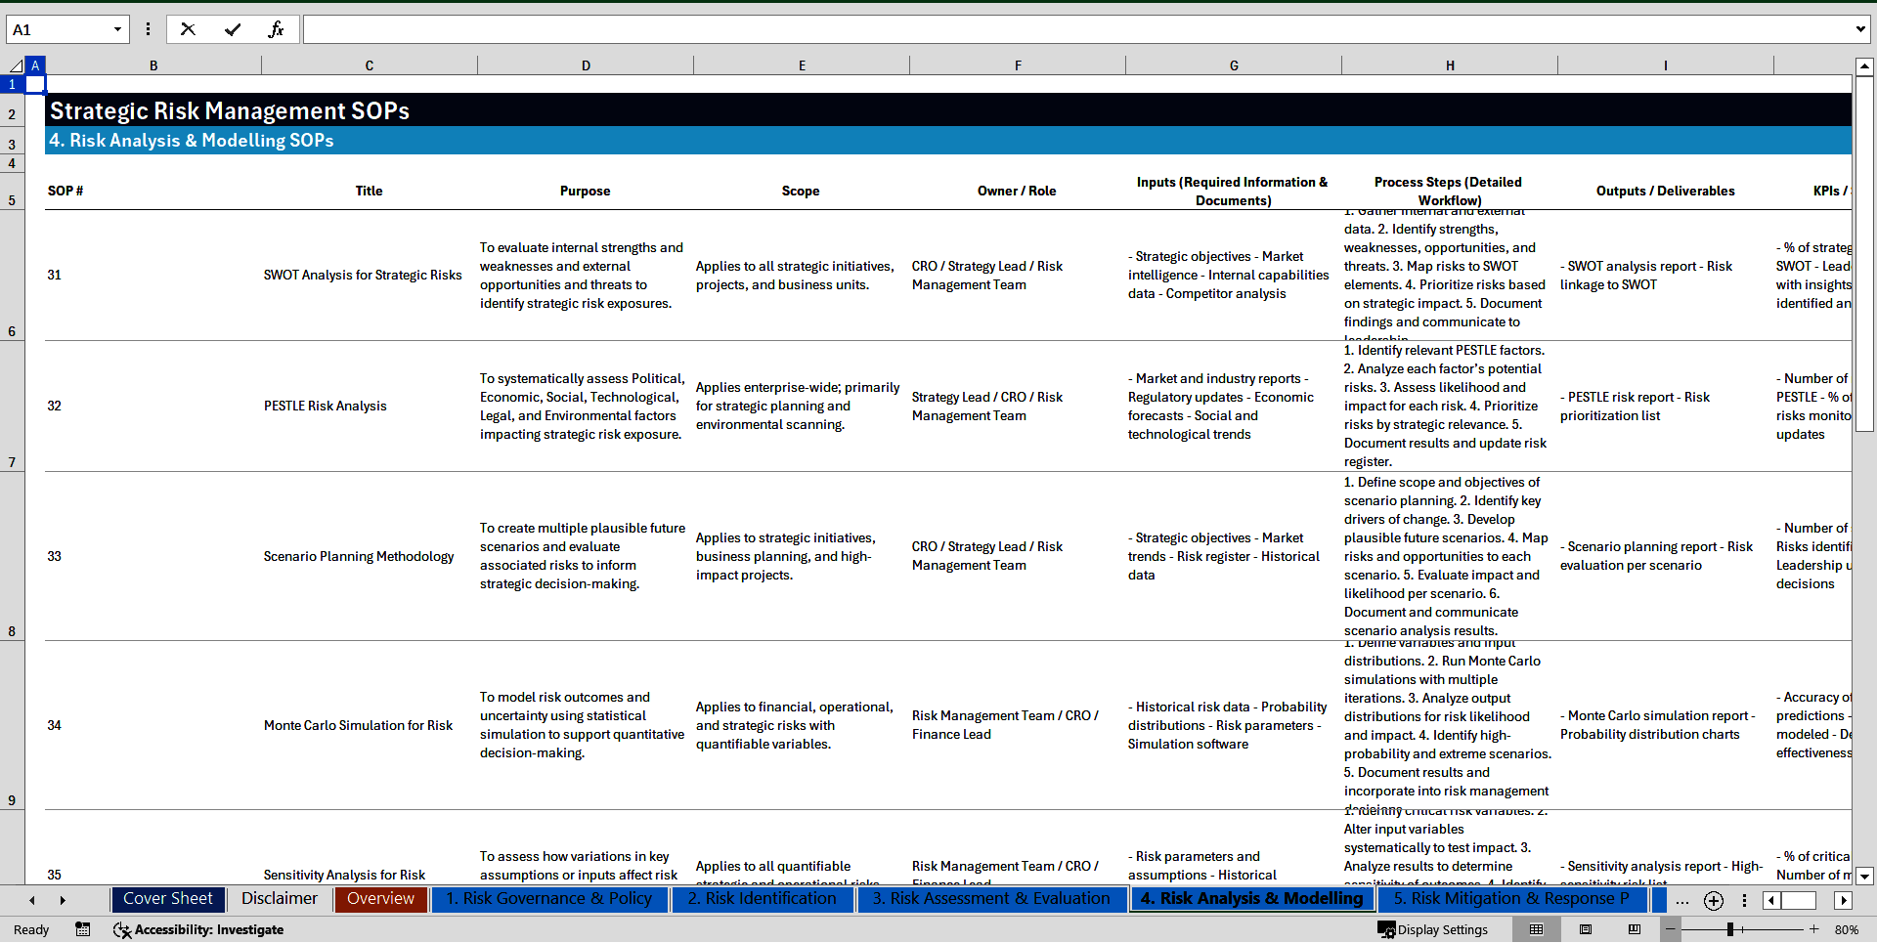The height and width of the screenshot is (943, 1877).
Task: Click the macro recording status icon
Action: 83,929
